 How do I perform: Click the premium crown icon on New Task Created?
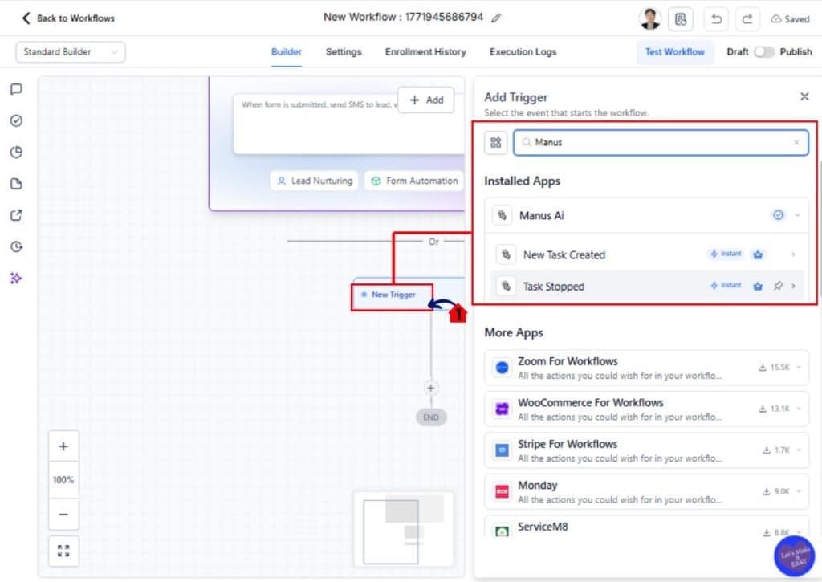coord(758,254)
